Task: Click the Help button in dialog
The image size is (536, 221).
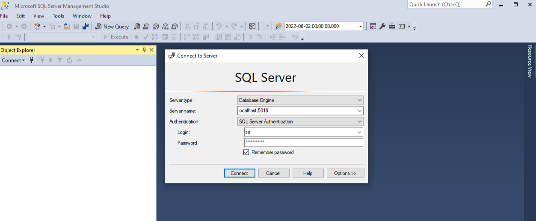Action: [308, 173]
